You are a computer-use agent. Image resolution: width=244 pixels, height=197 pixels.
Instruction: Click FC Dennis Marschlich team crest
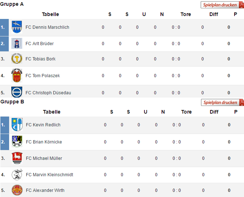(17, 27)
